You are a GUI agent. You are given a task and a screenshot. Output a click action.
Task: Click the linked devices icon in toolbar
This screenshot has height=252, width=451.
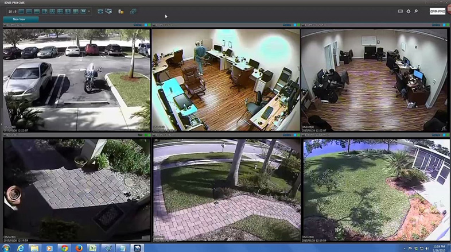tap(133, 11)
